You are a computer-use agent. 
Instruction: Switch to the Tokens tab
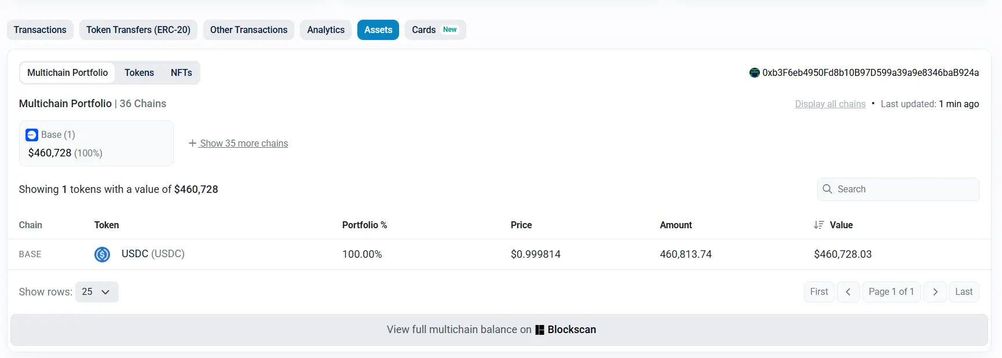point(139,72)
